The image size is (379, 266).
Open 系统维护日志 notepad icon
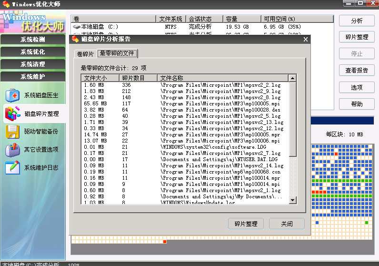tap(12, 167)
